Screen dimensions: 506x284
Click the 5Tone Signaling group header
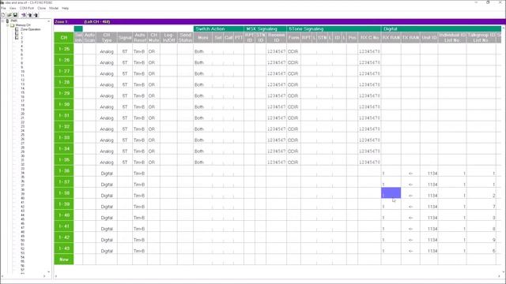[334, 28]
